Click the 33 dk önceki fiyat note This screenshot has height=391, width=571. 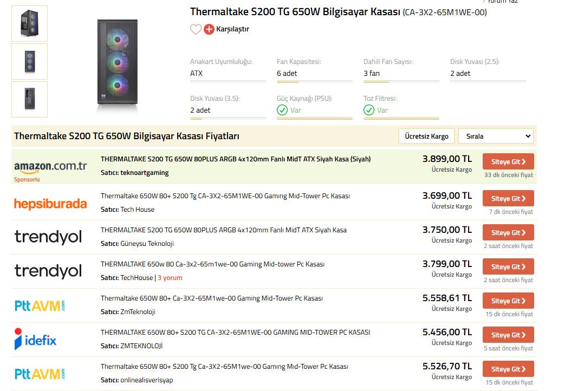tap(509, 175)
